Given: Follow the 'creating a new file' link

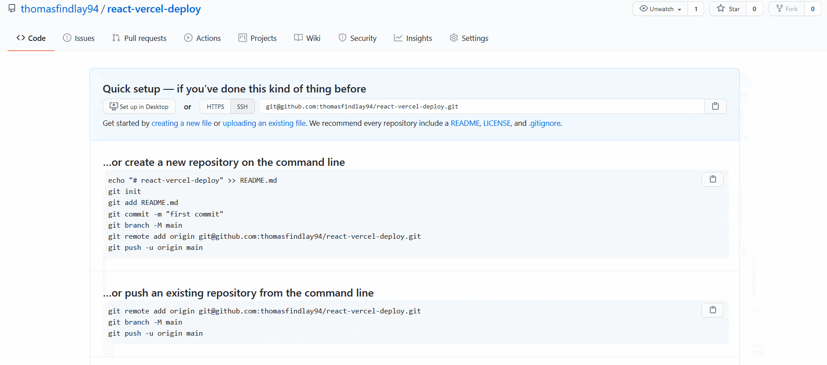Looking at the screenshot, I should coord(181,124).
